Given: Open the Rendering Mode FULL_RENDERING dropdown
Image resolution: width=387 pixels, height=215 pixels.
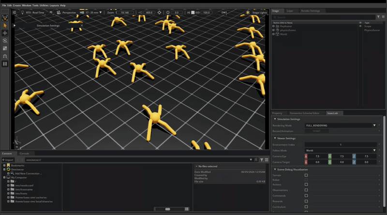Looking at the screenshot, I should tap(341, 125).
